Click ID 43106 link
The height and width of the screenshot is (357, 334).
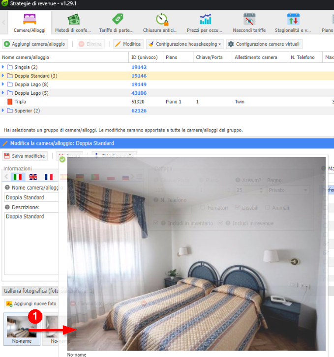(139, 93)
